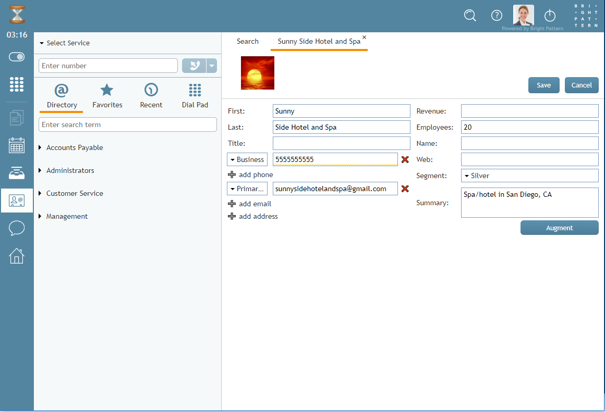Open the dial pad grid icon in sidebar
The height and width of the screenshot is (412, 605).
point(17,84)
